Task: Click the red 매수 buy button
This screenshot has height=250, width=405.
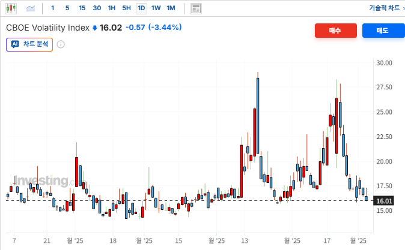Action: [336, 31]
